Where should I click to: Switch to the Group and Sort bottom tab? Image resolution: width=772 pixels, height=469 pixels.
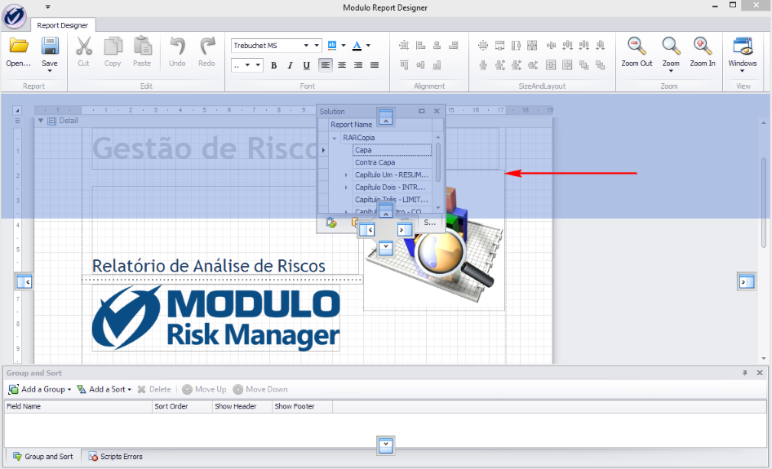42,457
